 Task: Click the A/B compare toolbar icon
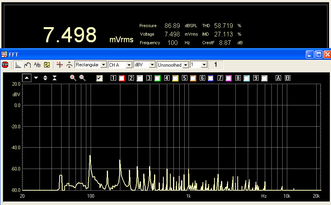(x=37, y=65)
